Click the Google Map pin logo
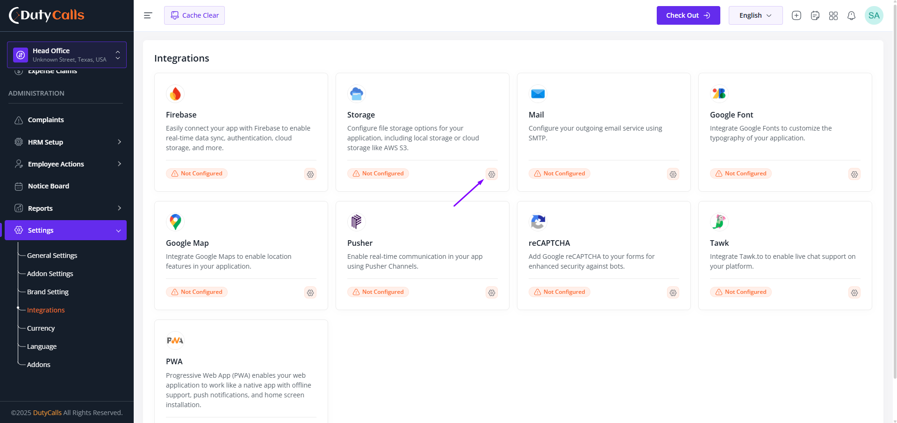Viewport: 897px width, 423px height. coord(175,222)
